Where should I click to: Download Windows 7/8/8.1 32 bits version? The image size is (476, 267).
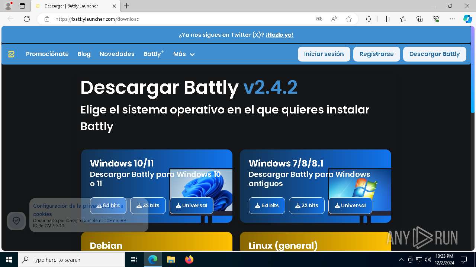point(307,205)
